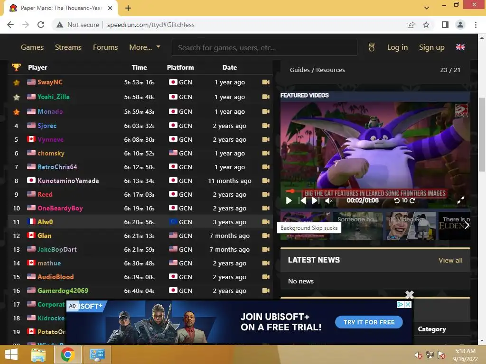Viewport: 486px width, 364px height.
Task: Rewind featured video 10 seconds
Action: (x=397, y=200)
